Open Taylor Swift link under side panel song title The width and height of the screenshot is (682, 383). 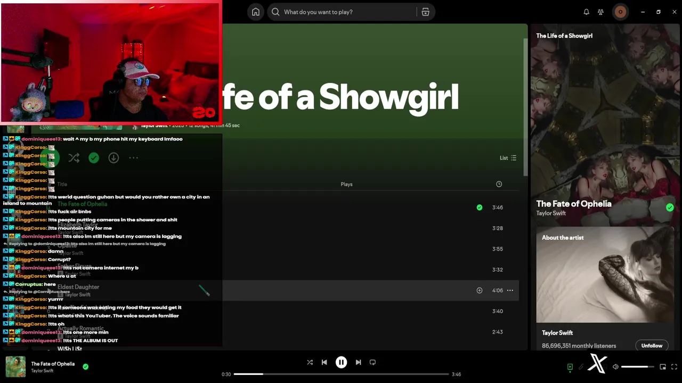coord(551,213)
